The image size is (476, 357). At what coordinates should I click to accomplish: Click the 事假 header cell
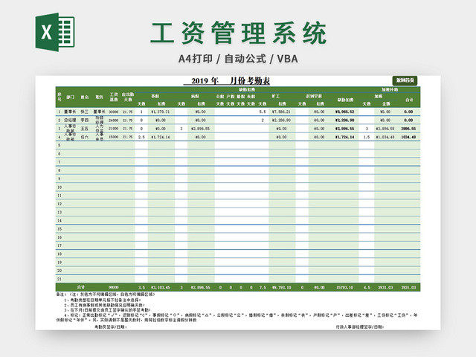tap(155, 96)
